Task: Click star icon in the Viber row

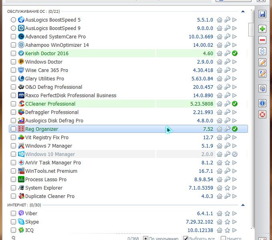Action: [227, 213]
